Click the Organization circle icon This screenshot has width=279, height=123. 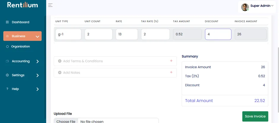(x=7, y=47)
